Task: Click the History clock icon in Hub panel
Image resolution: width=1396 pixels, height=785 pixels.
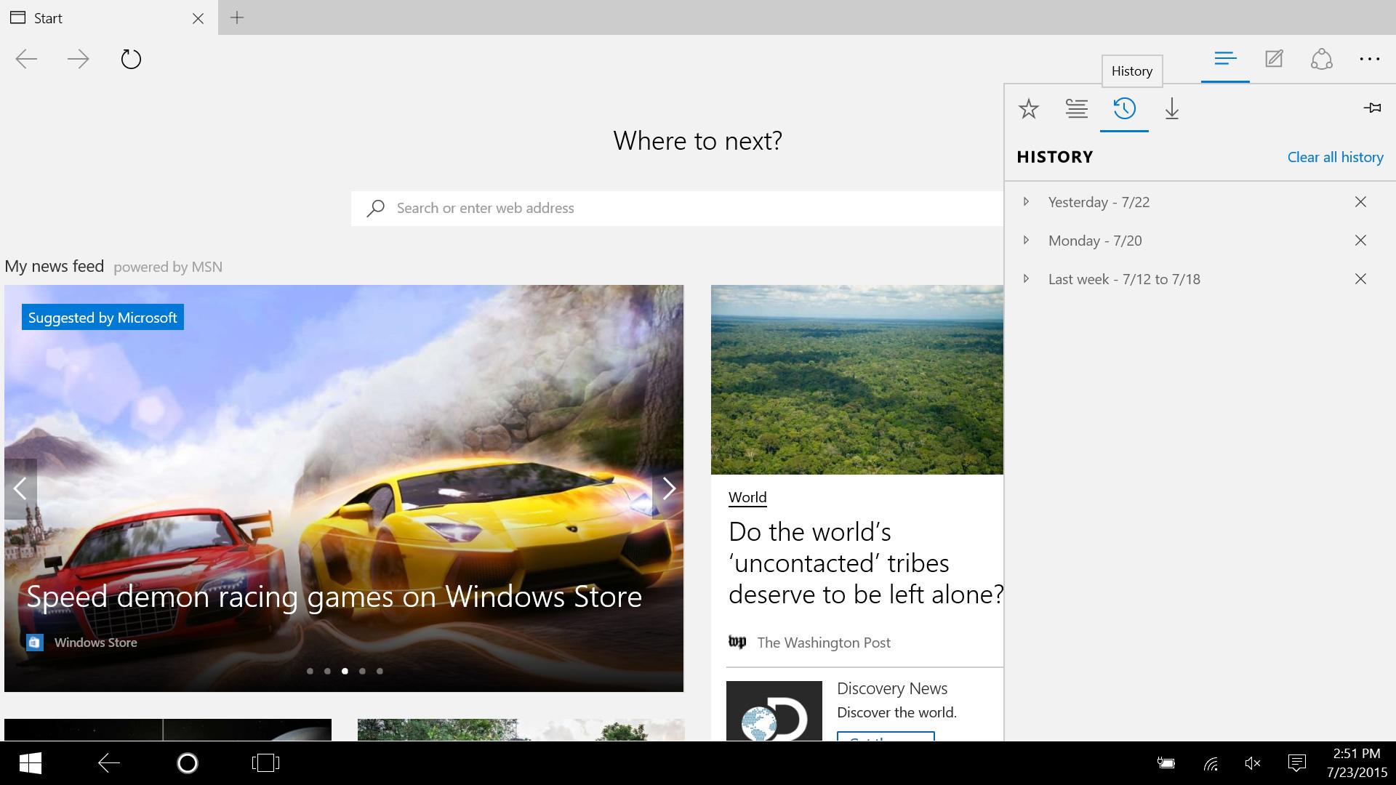Action: point(1123,108)
